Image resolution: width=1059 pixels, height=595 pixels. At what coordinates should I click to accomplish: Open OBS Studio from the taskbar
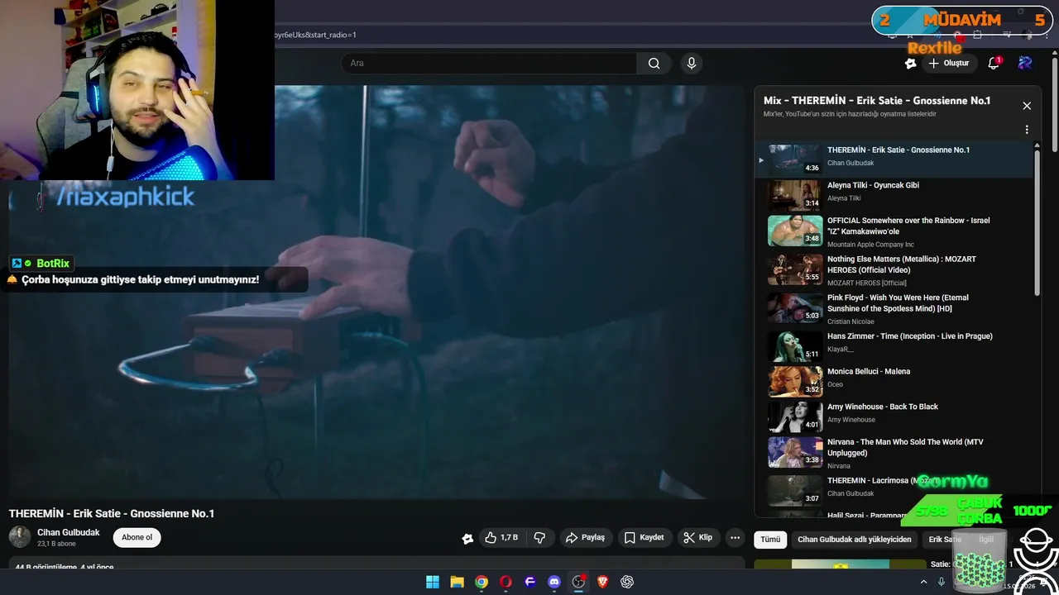(x=578, y=582)
